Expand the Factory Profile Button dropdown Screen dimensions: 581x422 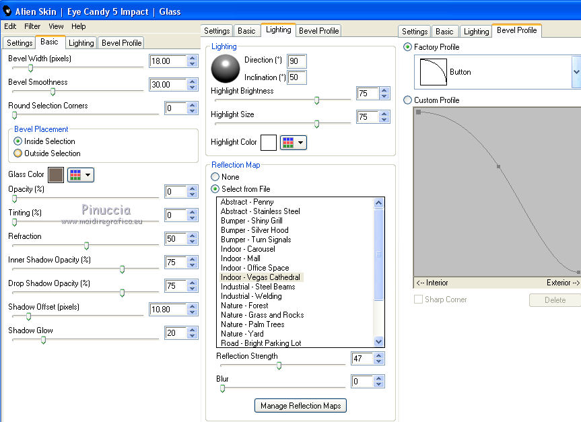point(576,72)
